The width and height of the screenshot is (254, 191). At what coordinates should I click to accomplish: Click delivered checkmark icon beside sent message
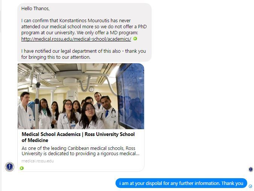251,186
